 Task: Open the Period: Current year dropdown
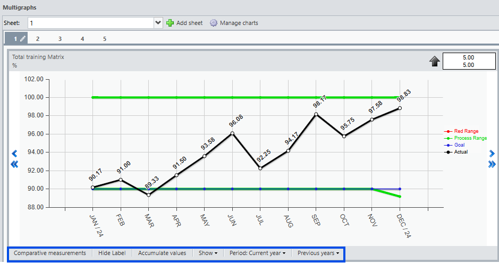coord(257,253)
